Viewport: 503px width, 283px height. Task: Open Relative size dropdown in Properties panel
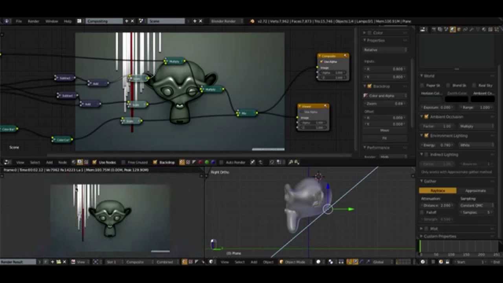pyautogui.click(x=385, y=50)
